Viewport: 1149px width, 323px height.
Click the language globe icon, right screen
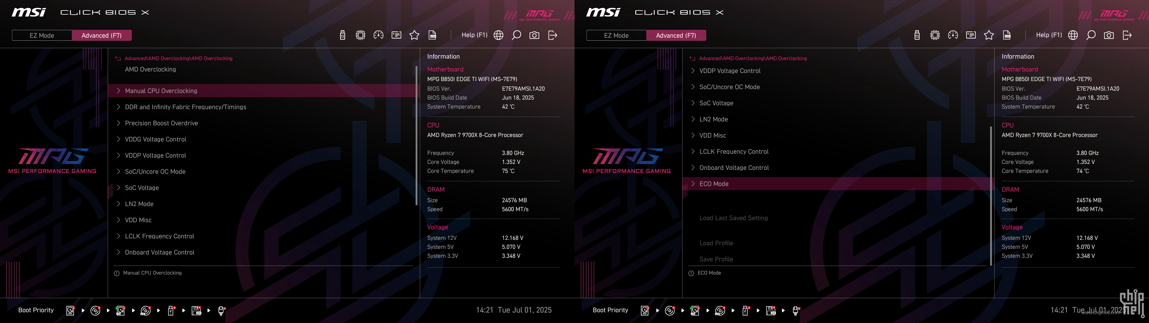(x=1073, y=35)
